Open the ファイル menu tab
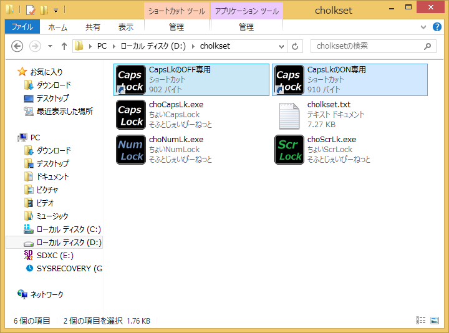Image resolution: width=449 pixels, height=333 pixels. [x=22, y=27]
